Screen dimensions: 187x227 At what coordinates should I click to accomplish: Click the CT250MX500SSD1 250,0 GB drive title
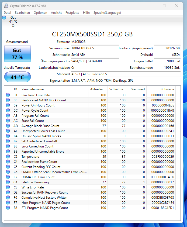92,34
